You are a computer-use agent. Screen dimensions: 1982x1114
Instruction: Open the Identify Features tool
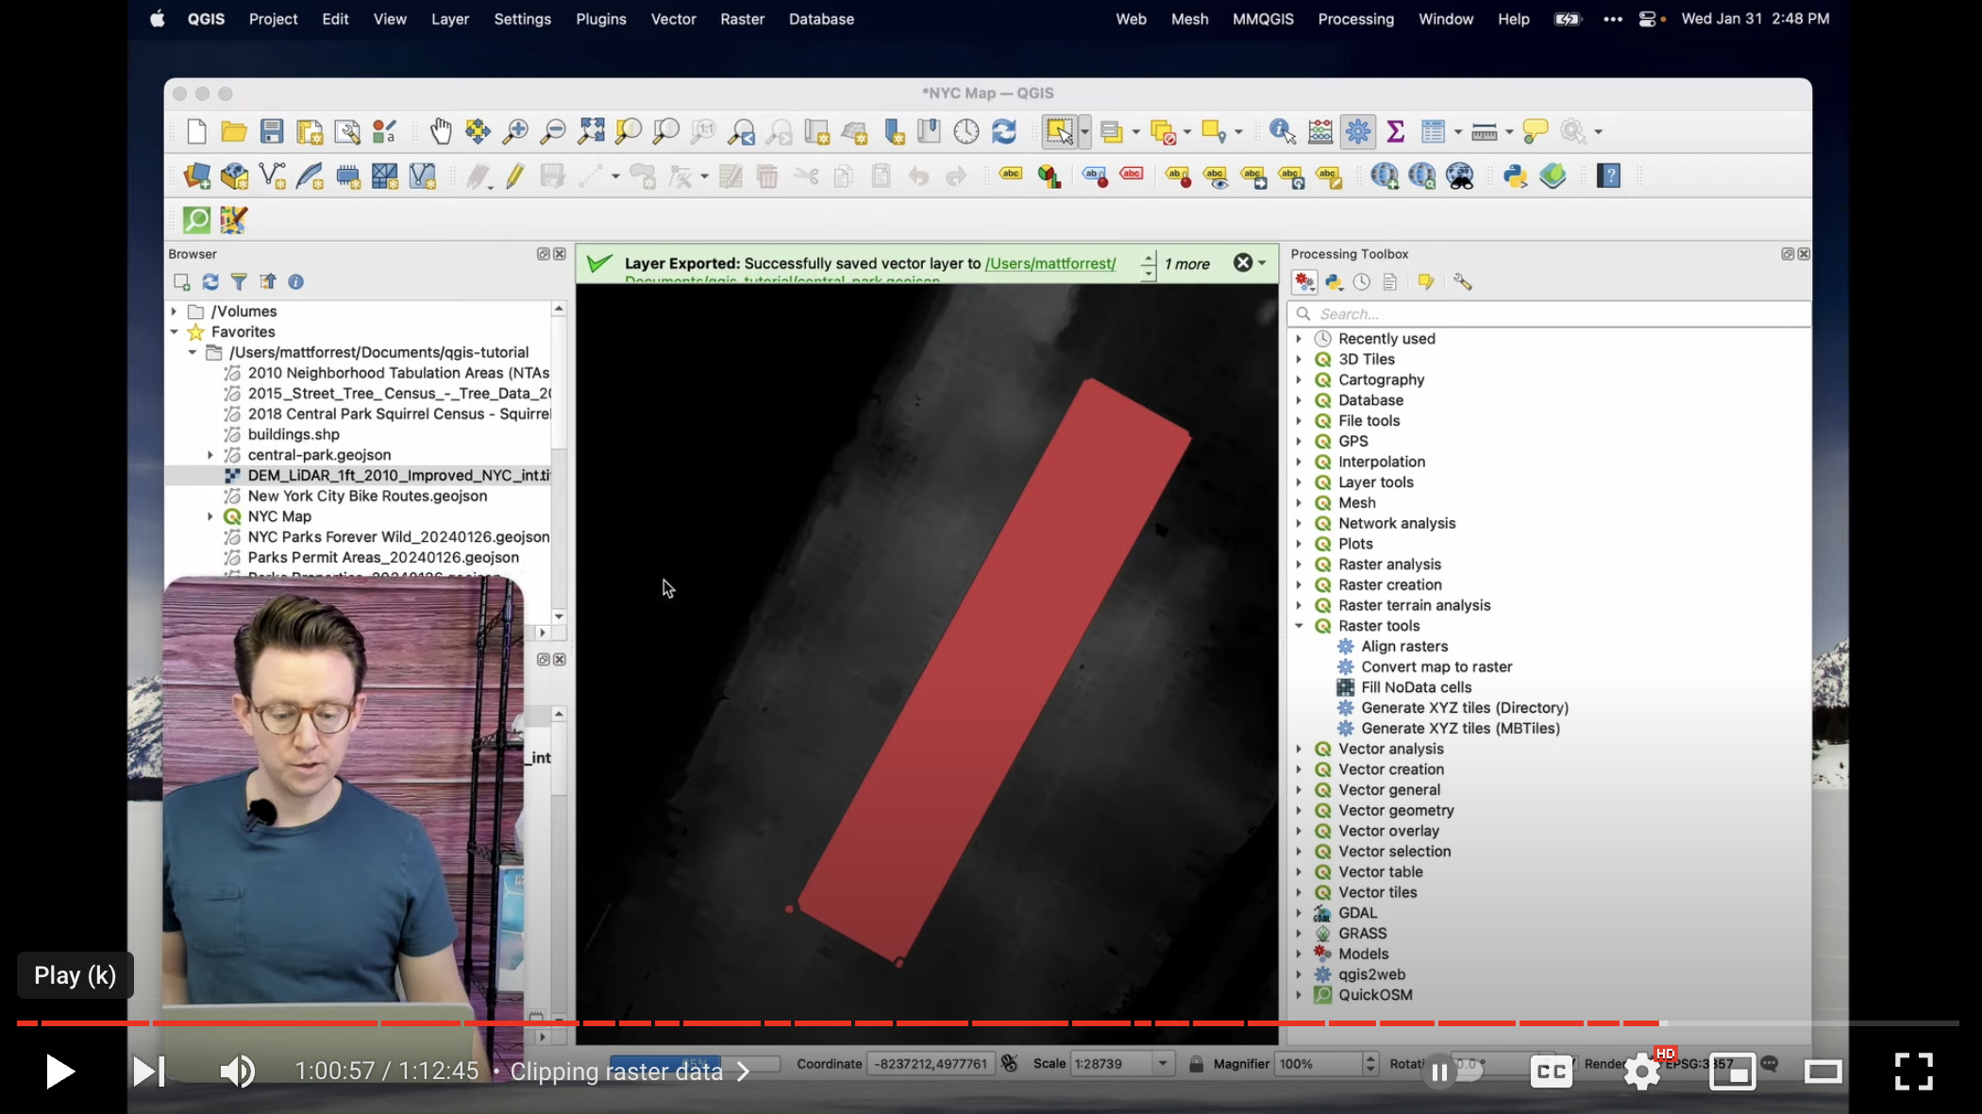click(x=1282, y=131)
